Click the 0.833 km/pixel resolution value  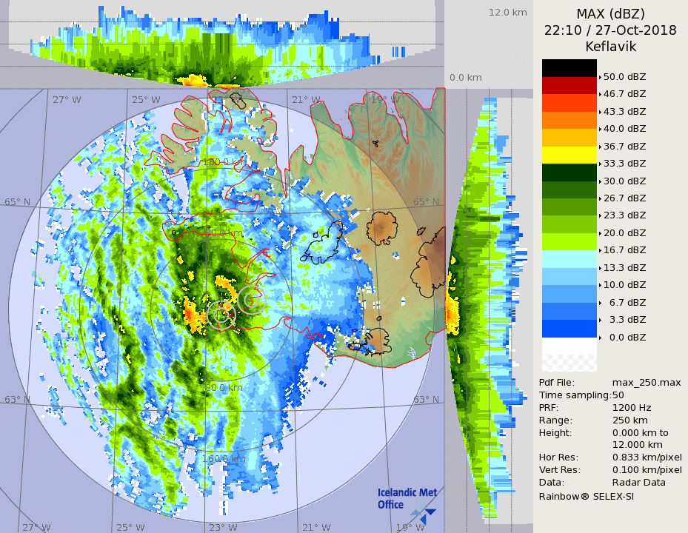647,457
